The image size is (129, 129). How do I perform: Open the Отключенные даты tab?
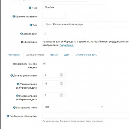tap(86, 55)
